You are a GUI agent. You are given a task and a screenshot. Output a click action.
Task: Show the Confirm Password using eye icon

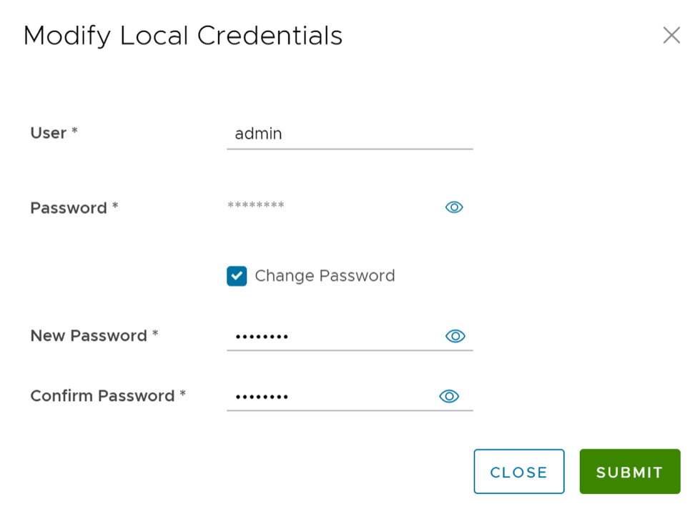pos(449,396)
